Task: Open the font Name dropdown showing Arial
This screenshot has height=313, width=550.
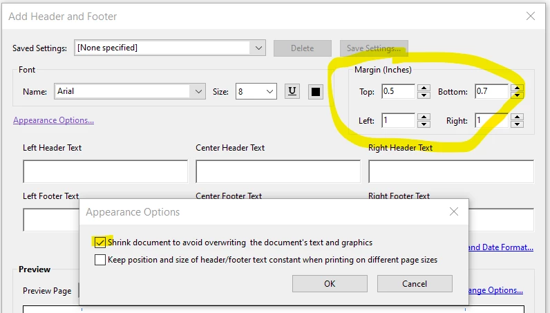Action: 198,92
